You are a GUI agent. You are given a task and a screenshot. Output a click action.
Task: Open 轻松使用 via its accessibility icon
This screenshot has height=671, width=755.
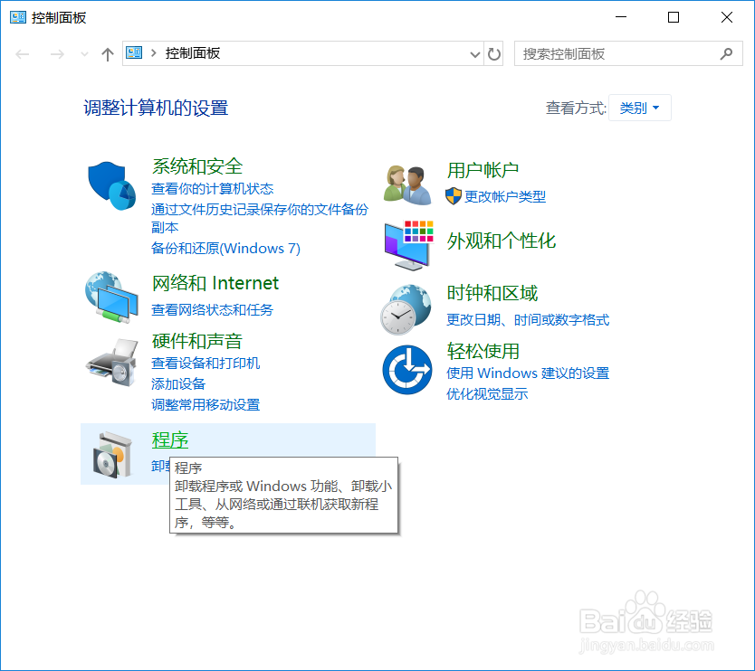[x=407, y=371]
